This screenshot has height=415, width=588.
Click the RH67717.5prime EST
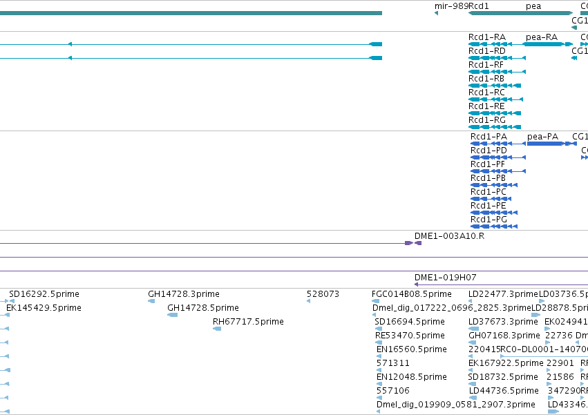[x=217, y=329]
